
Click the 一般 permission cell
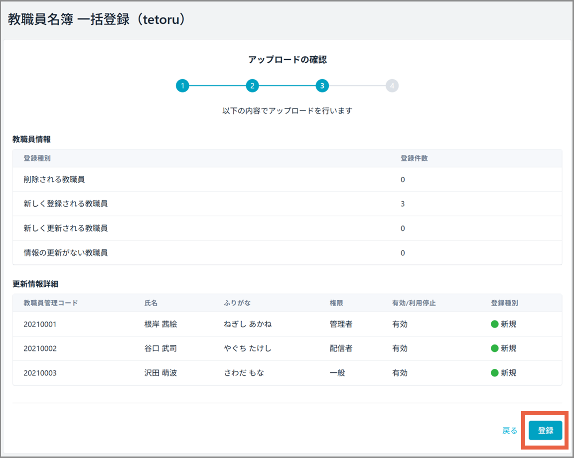pos(337,373)
